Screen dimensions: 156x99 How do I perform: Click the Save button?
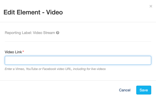(x=144, y=90)
